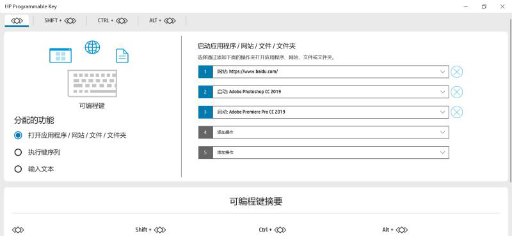This screenshot has height=236, width=512.
Task: Remove the baidu.com website action
Action: 456,71
